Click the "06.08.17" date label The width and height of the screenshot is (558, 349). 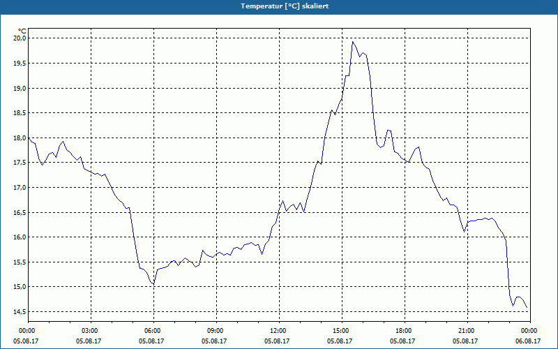click(x=528, y=341)
